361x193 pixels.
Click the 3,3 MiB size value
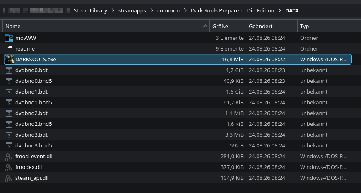coord(234,135)
